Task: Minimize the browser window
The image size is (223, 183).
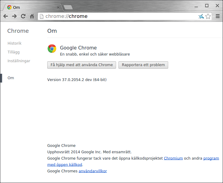Action: point(196,7)
